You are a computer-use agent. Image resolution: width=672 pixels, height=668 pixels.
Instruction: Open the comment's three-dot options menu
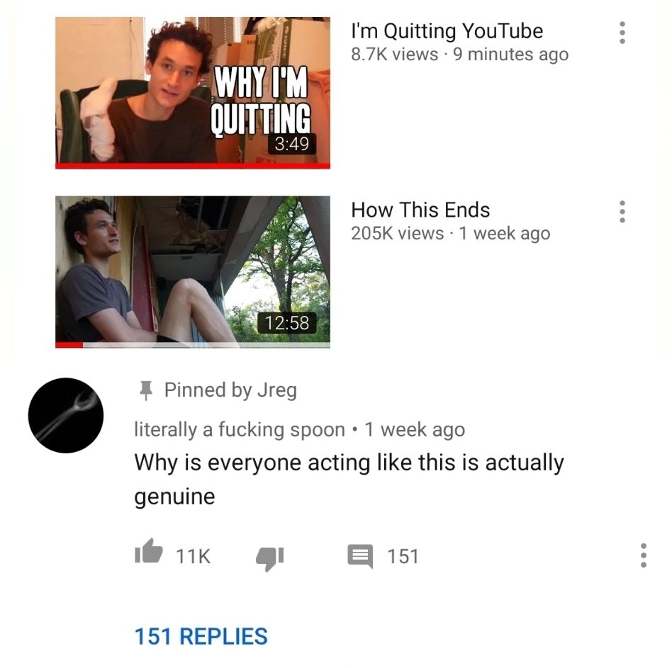[x=643, y=555]
